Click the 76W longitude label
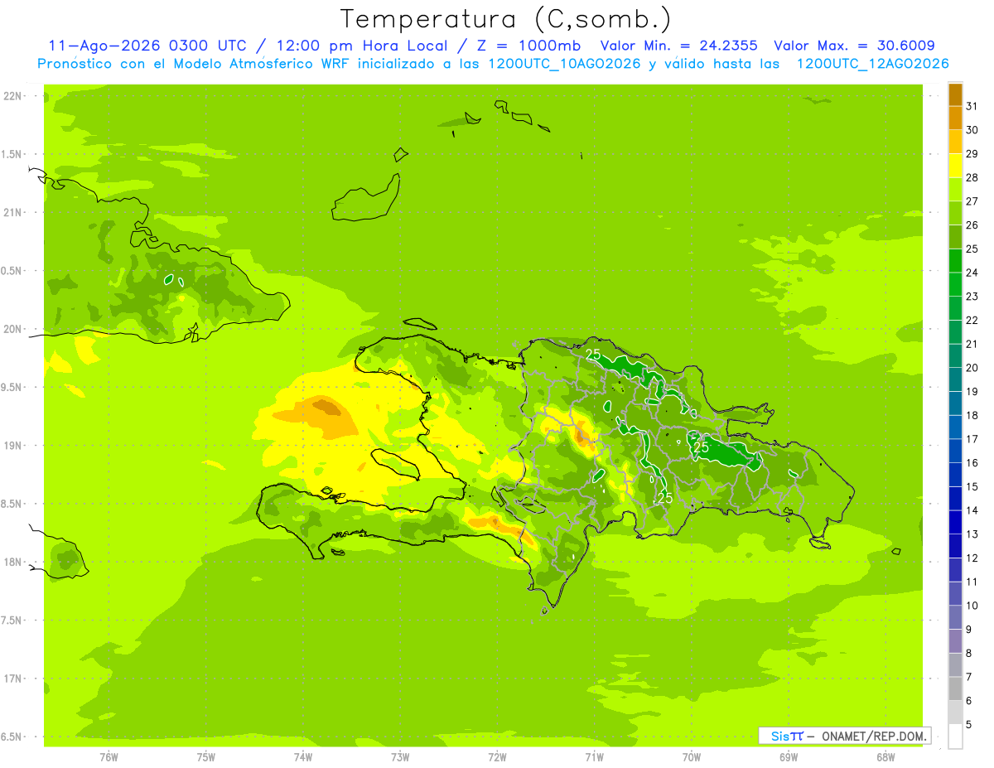 pos(109,756)
